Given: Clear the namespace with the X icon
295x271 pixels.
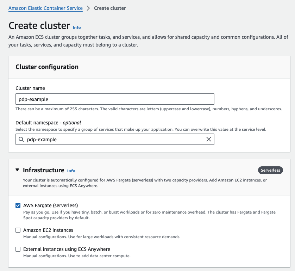Looking at the screenshot, I should tap(209, 139).
